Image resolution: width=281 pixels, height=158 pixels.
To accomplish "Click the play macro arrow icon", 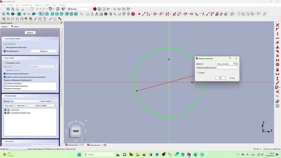I will point(108,9).
